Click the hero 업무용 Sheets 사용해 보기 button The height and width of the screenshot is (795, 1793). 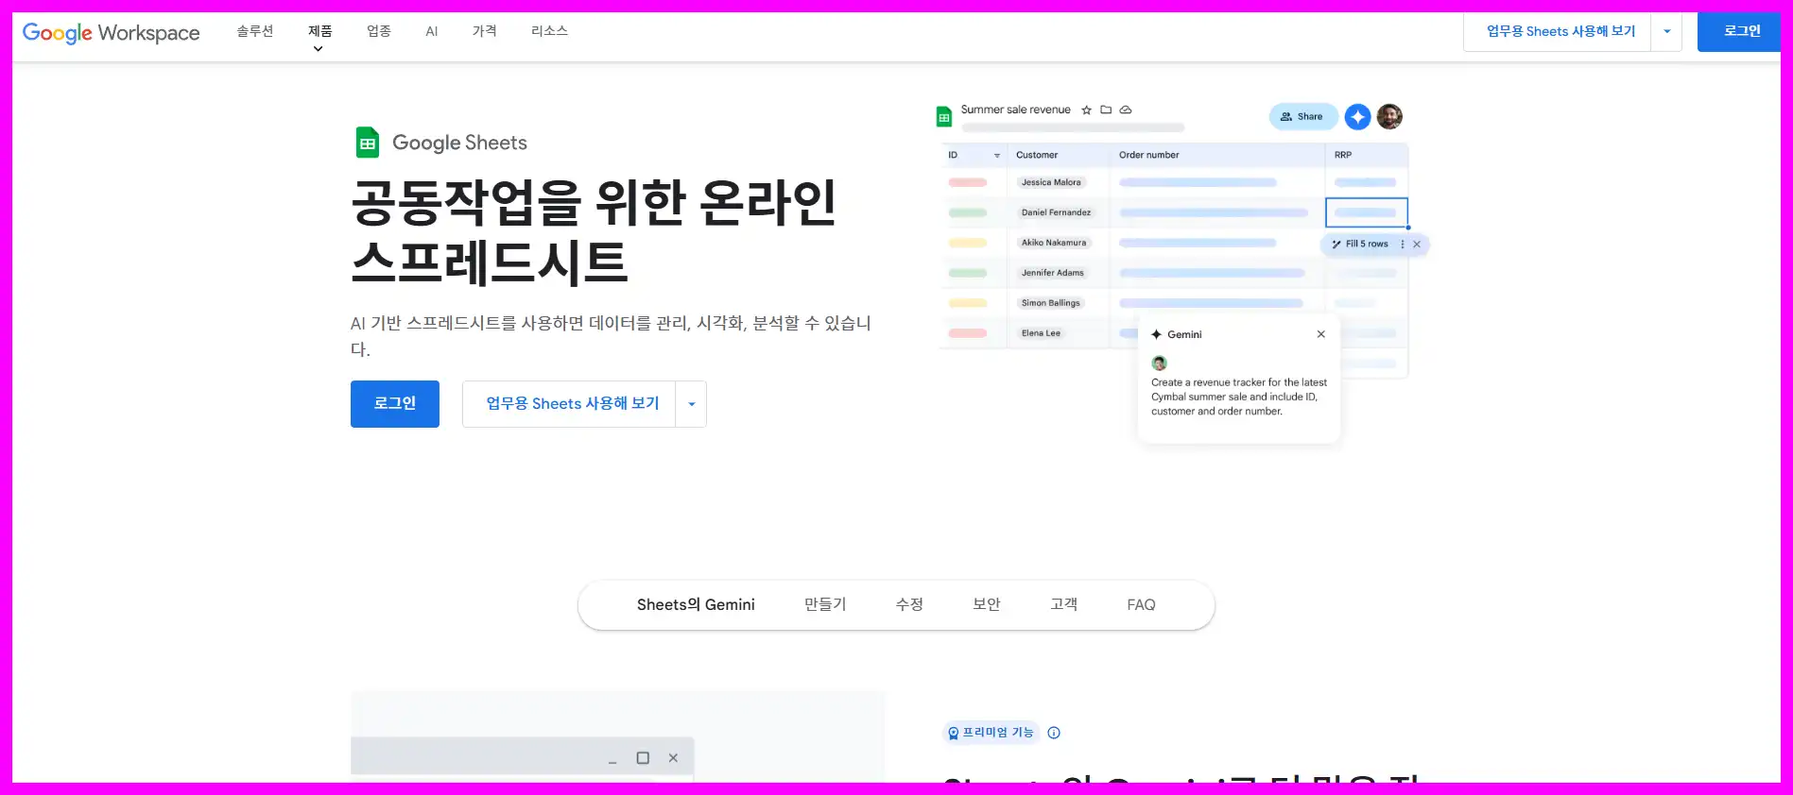[569, 404]
